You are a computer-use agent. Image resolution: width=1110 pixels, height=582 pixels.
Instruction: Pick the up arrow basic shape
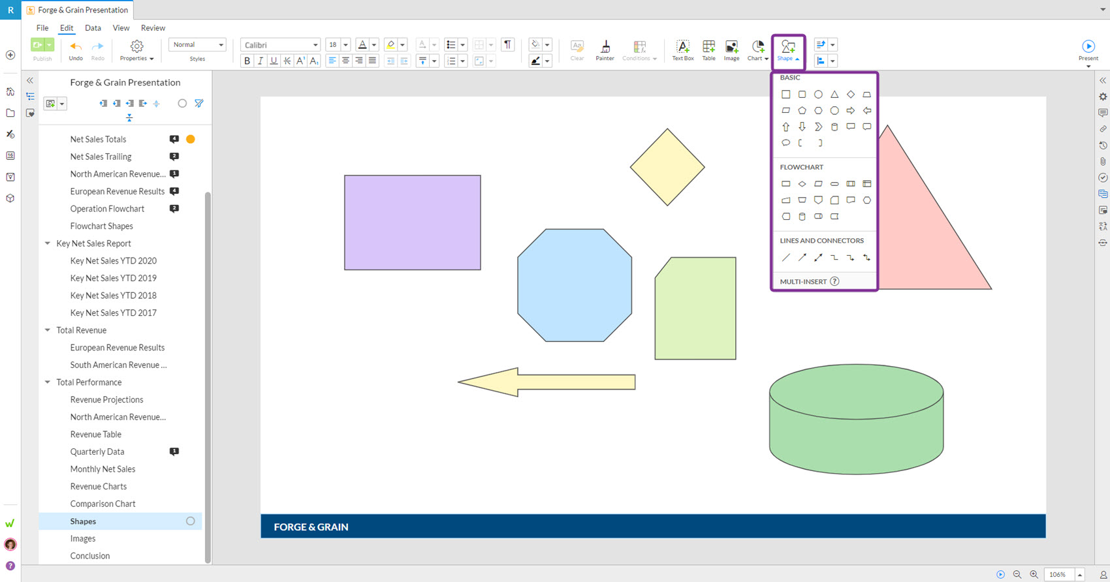(x=786, y=127)
